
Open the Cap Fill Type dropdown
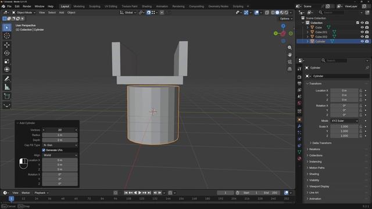point(60,145)
